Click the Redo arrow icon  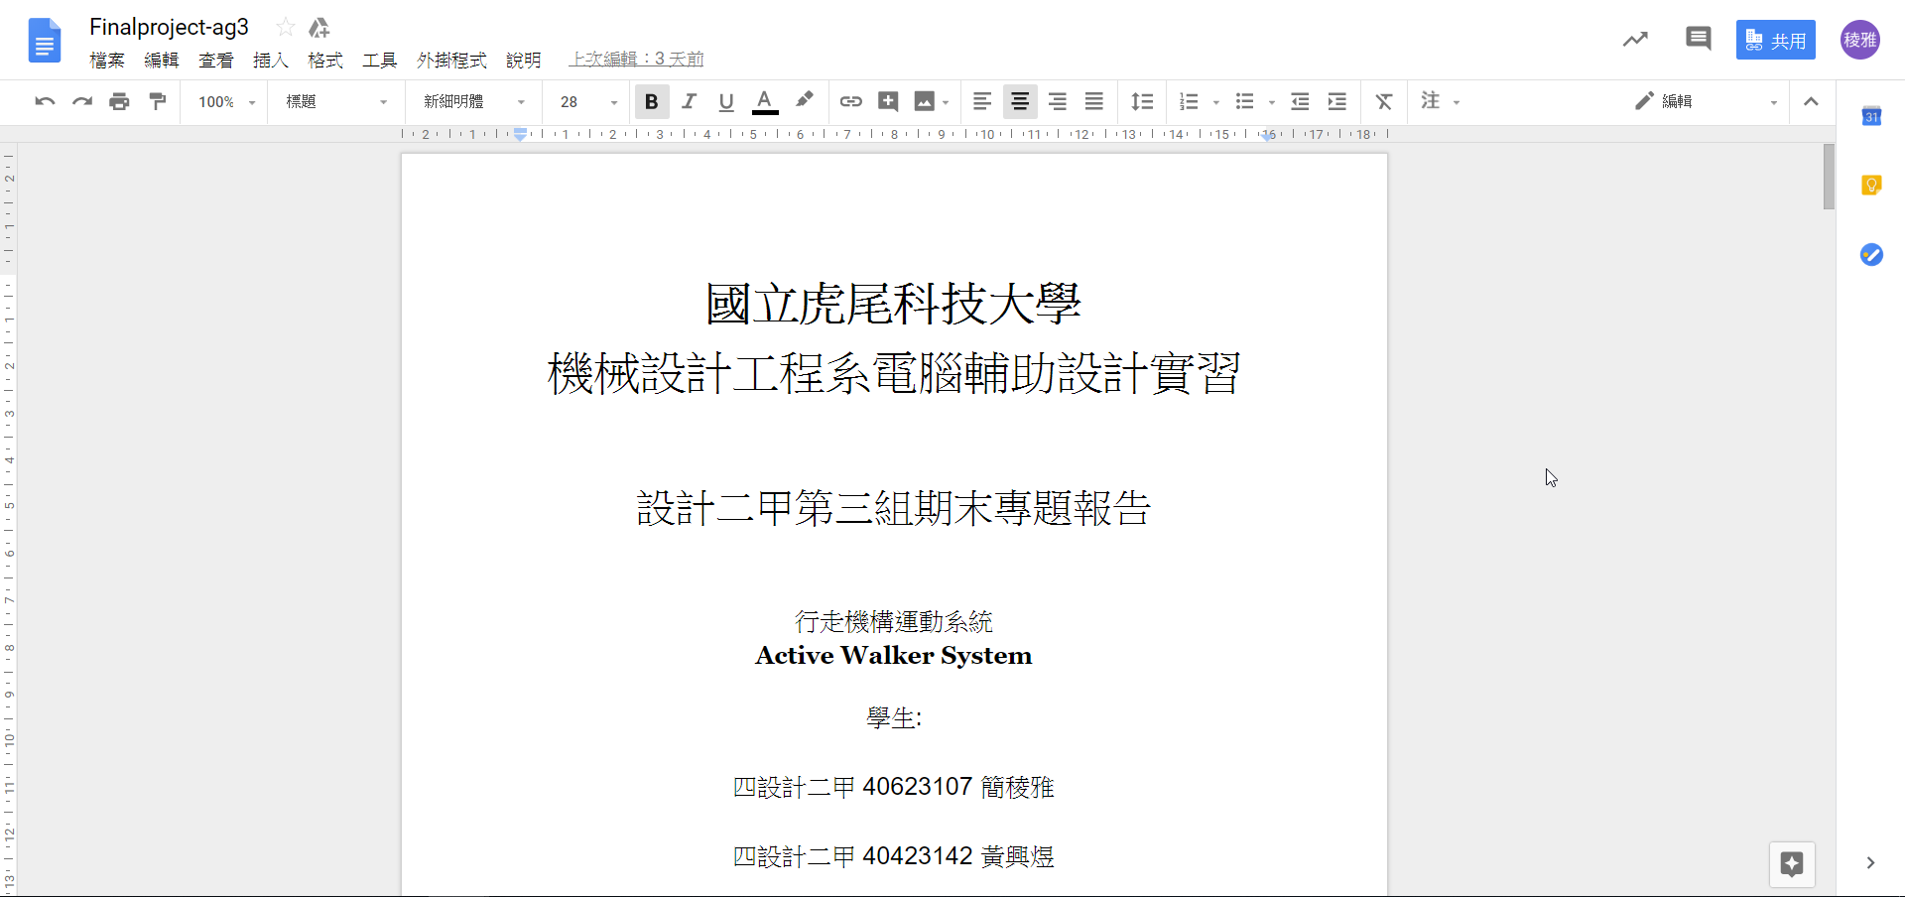click(x=82, y=101)
